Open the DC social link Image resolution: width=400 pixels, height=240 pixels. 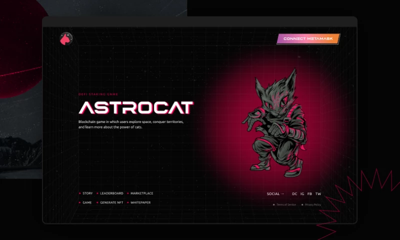(x=294, y=194)
